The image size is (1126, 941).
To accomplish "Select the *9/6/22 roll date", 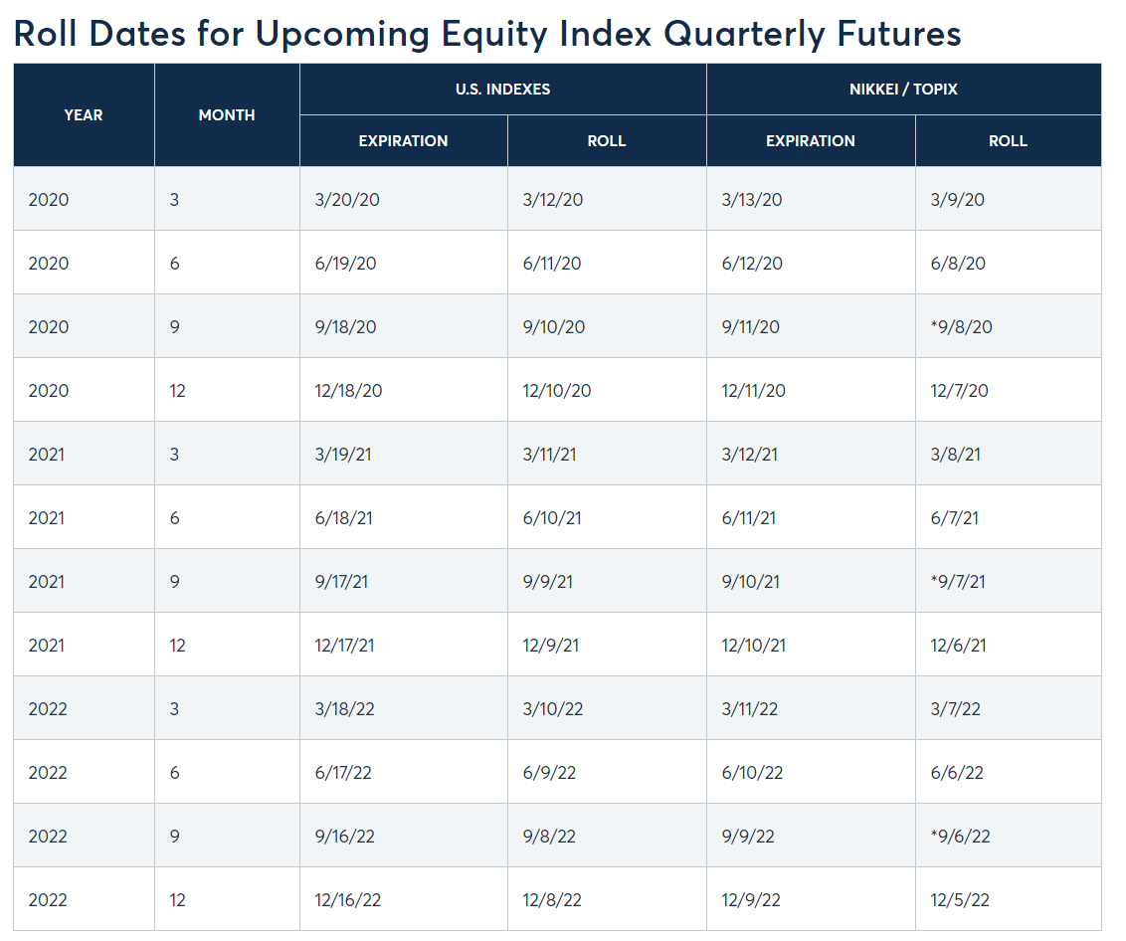I will tap(960, 837).
